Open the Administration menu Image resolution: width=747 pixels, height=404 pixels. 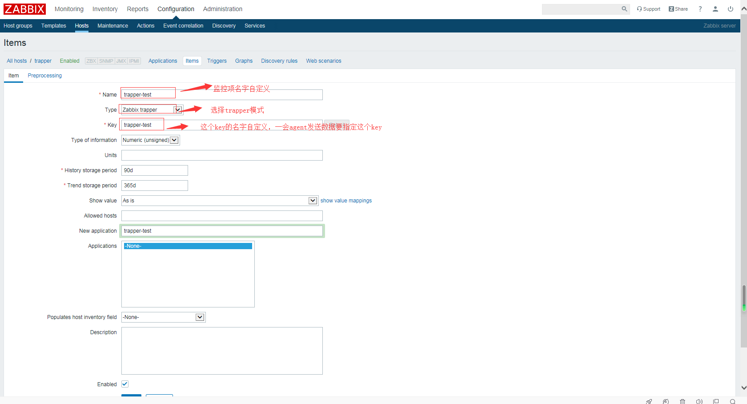tap(223, 9)
